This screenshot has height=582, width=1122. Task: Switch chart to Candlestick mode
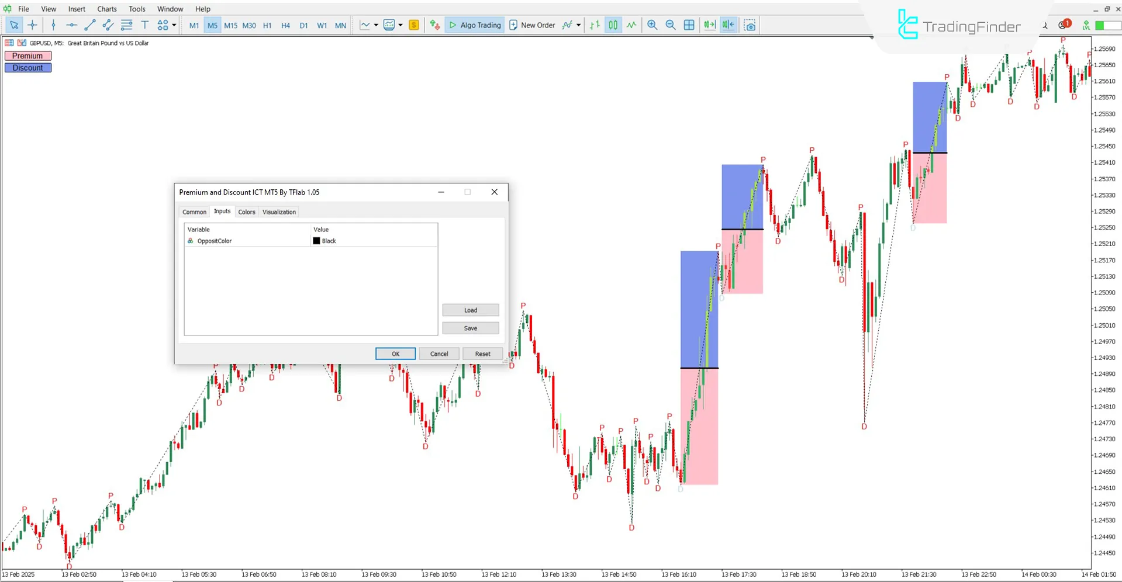tap(612, 25)
